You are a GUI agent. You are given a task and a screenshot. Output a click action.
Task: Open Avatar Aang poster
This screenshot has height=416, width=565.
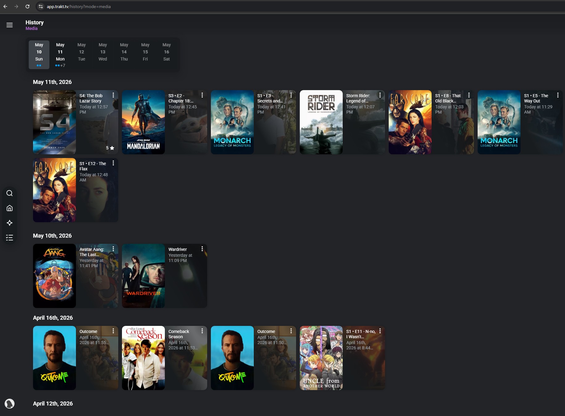(54, 276)
